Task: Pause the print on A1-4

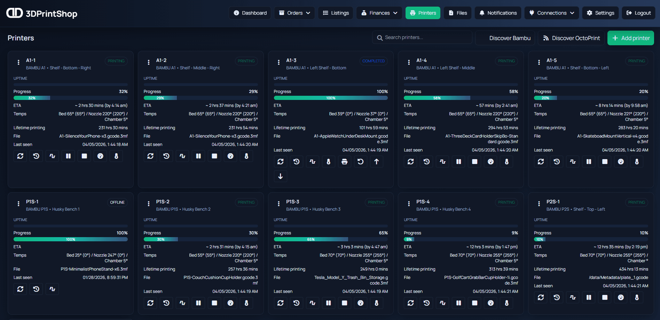Action: [458, 162]
